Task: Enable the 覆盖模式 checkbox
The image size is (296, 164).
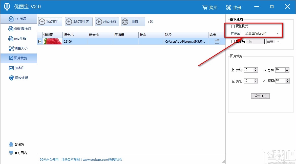Action: tap(233, 26)
